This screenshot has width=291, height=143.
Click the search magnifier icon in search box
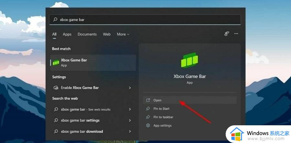(x=55, y=20)
